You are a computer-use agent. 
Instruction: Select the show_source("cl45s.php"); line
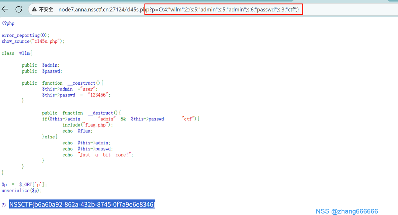(33, 41)
